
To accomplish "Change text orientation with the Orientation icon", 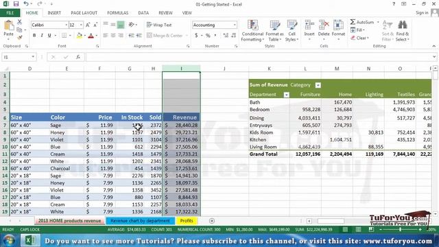I will pyautogui.click(x=131, y=25).
